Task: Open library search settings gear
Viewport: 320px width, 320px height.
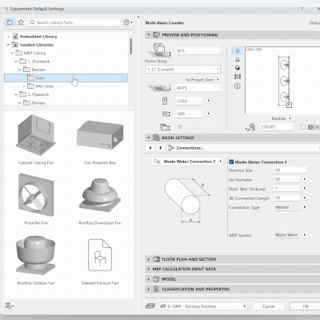Action: pyautogui.click(x=128, y=22)
